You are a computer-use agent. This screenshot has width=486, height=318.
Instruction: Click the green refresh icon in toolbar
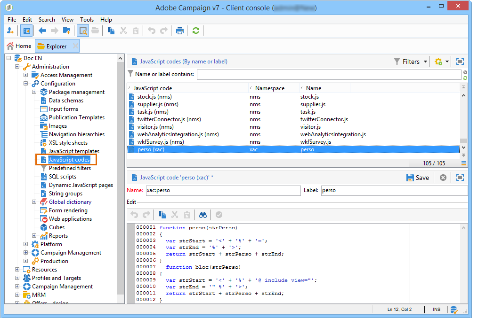195,31
